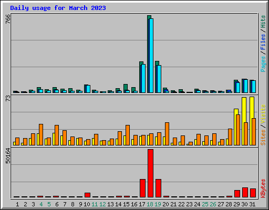Click the day 20 orange sites bar

(167, 134)
